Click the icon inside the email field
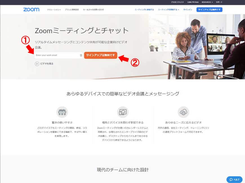The width and height of the screenshot is (245, 183). (81, 55)
